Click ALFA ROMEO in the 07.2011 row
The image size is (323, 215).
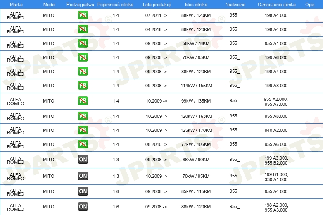[15, 16]
